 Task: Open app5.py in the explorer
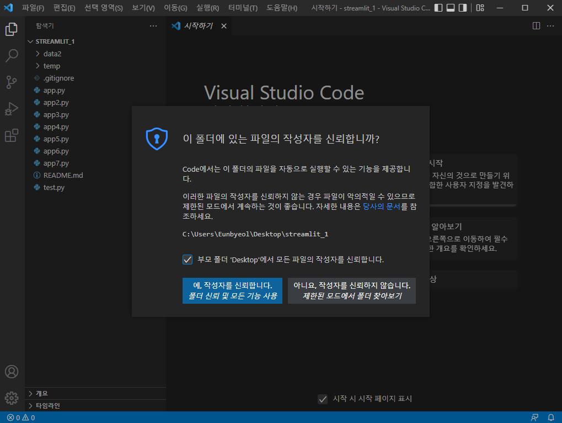[95, 139]
